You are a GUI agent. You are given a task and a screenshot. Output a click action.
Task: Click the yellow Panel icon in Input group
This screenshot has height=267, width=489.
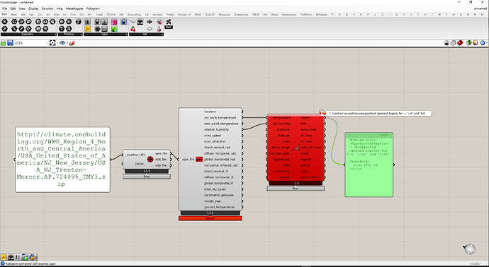tap(88, 29)
